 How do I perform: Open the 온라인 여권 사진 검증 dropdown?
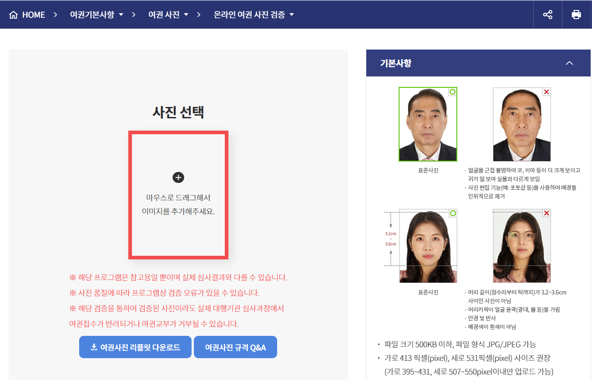254,15
